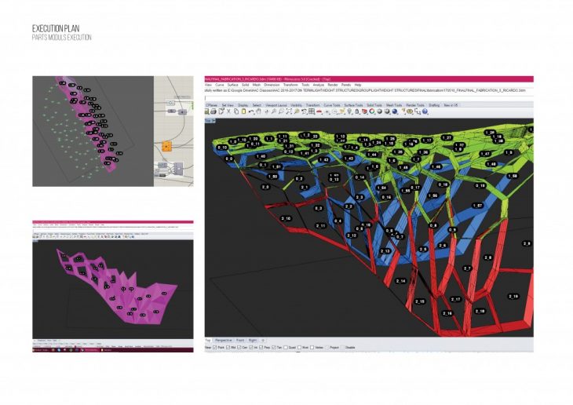Screen dimensions: 573x405
Task: Open the Render menu
Action: click(x=332, y=84)
